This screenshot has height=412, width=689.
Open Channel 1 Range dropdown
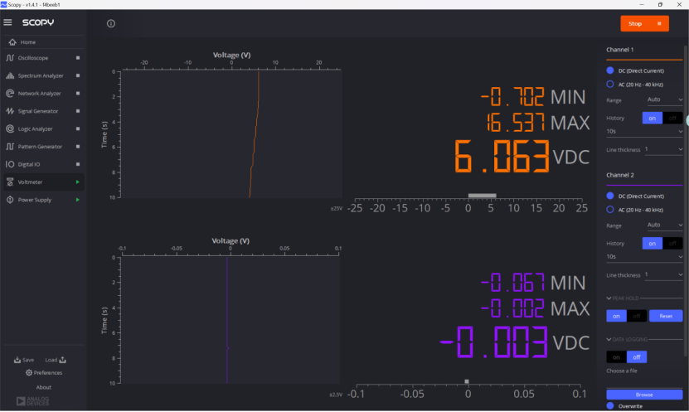(664, 99)
